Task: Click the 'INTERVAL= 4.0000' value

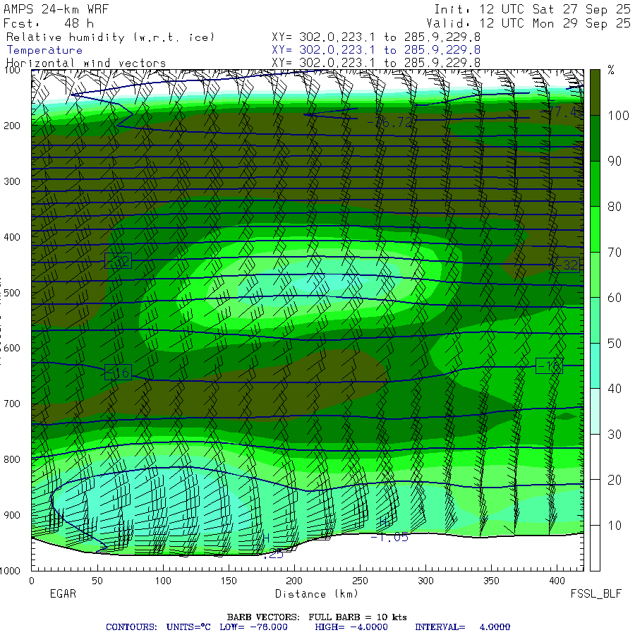Action: click(462, 627)
